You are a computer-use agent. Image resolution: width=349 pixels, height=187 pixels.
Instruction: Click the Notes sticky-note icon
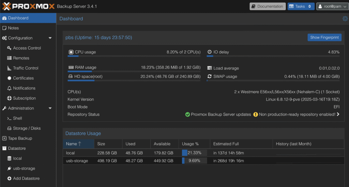coord(4,28)
